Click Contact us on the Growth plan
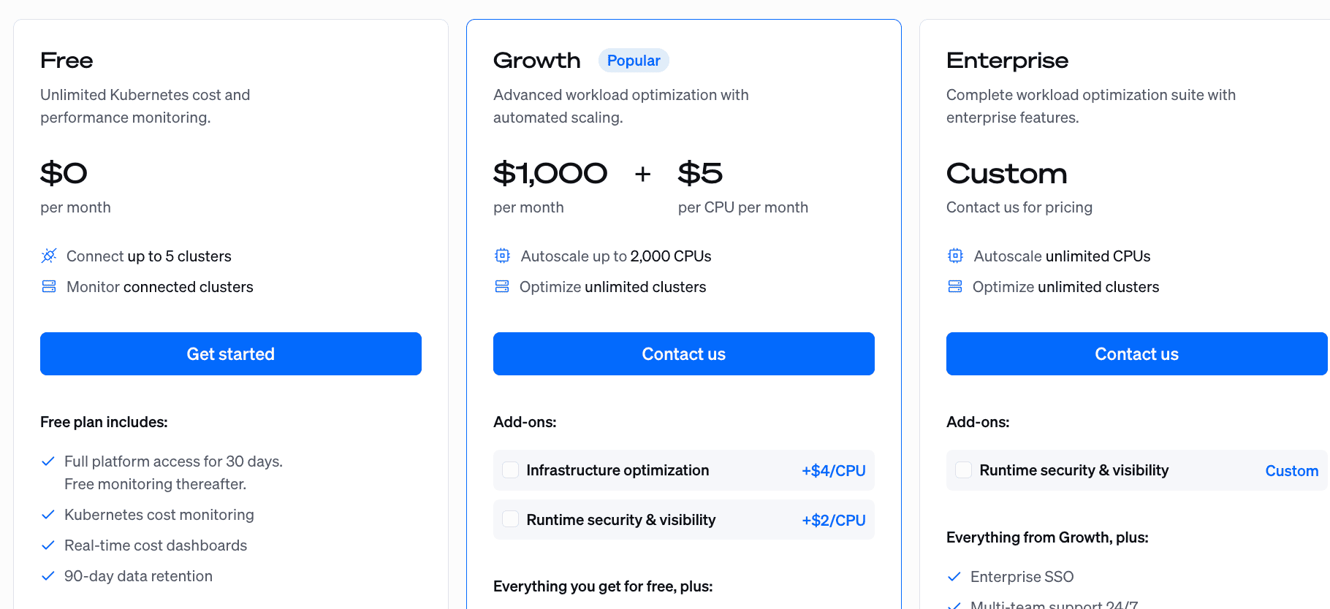The image size is (1330, 609). coord(683,353)
